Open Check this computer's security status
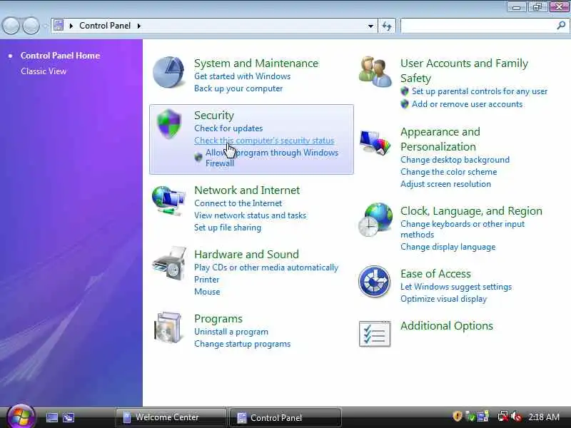 pos(264,141)
